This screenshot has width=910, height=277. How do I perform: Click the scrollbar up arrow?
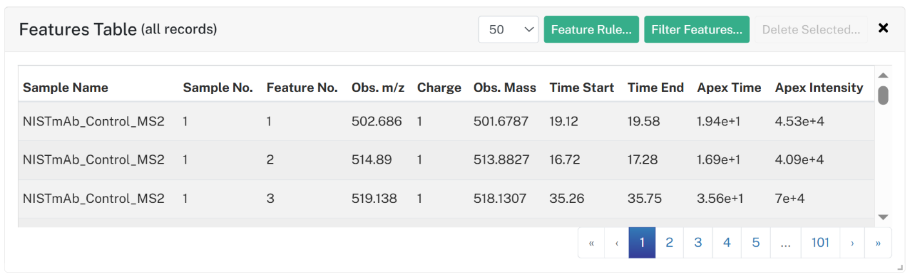coord(883,75)
